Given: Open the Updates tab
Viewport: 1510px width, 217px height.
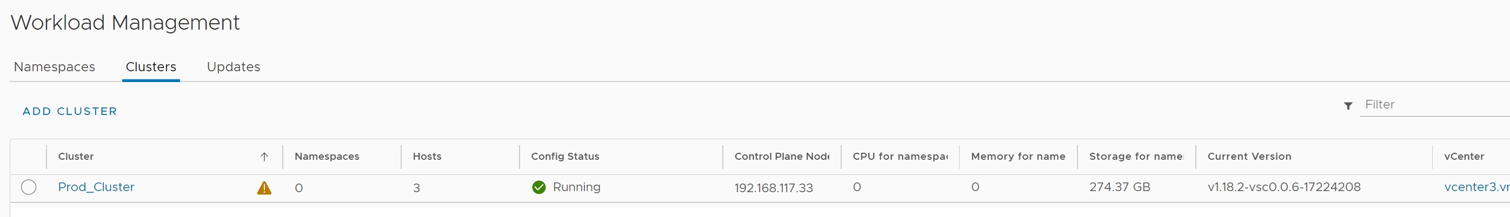Looking at the screenshot, I should pyautogui.click(x=234, y=67).
